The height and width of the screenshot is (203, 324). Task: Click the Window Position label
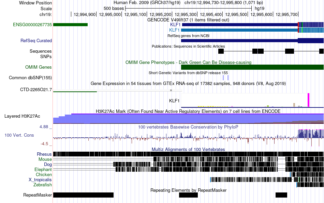click(x=35, y=3)
